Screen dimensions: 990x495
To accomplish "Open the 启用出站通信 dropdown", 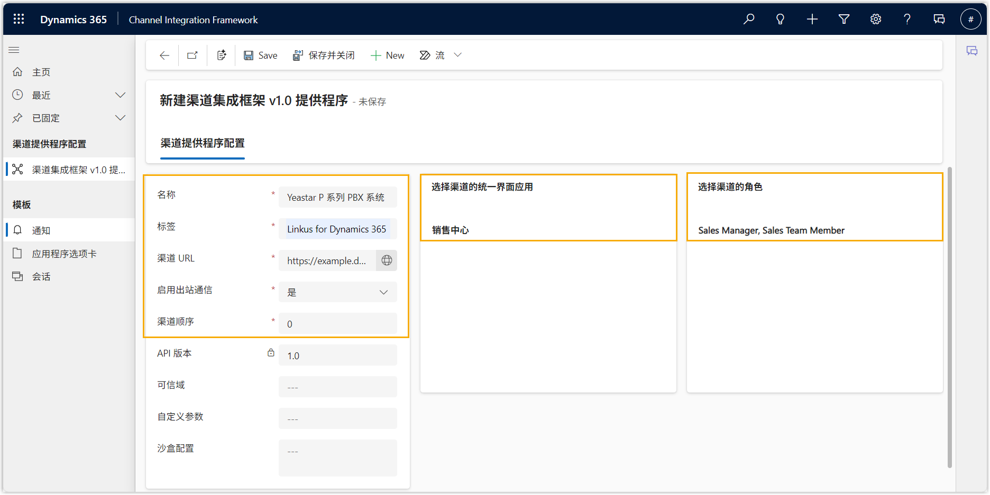I will (337, 292).
